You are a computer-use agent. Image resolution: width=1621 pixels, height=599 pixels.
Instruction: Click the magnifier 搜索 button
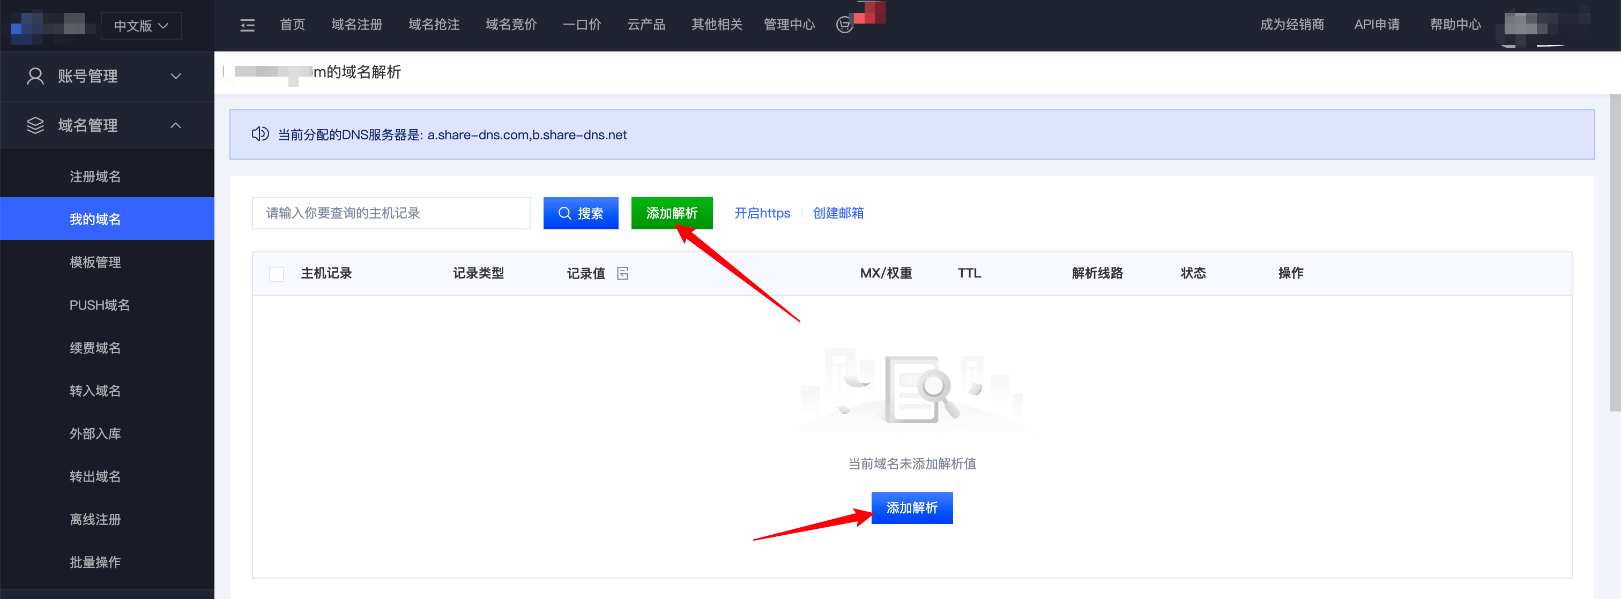[580, 213]
